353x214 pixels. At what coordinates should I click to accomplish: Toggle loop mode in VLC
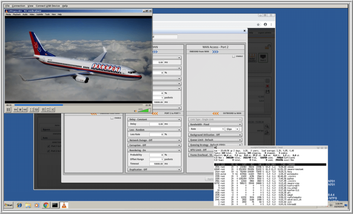48,110
